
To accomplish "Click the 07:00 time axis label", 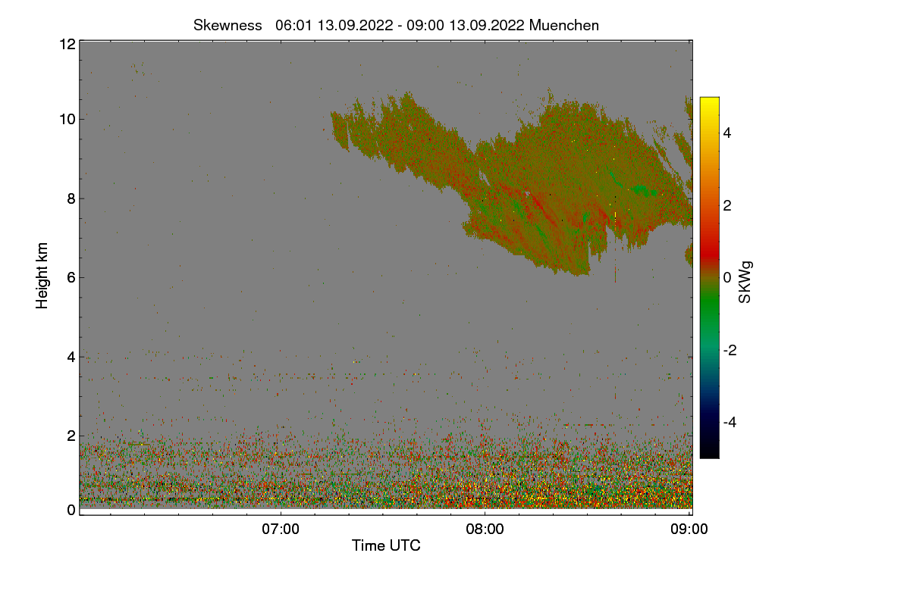I will 281,529.
